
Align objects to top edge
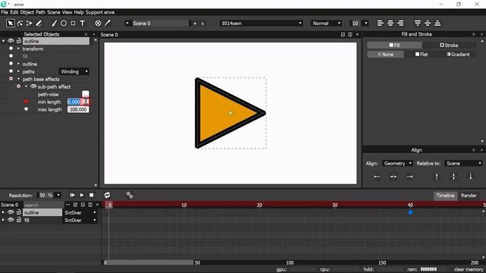437,177
